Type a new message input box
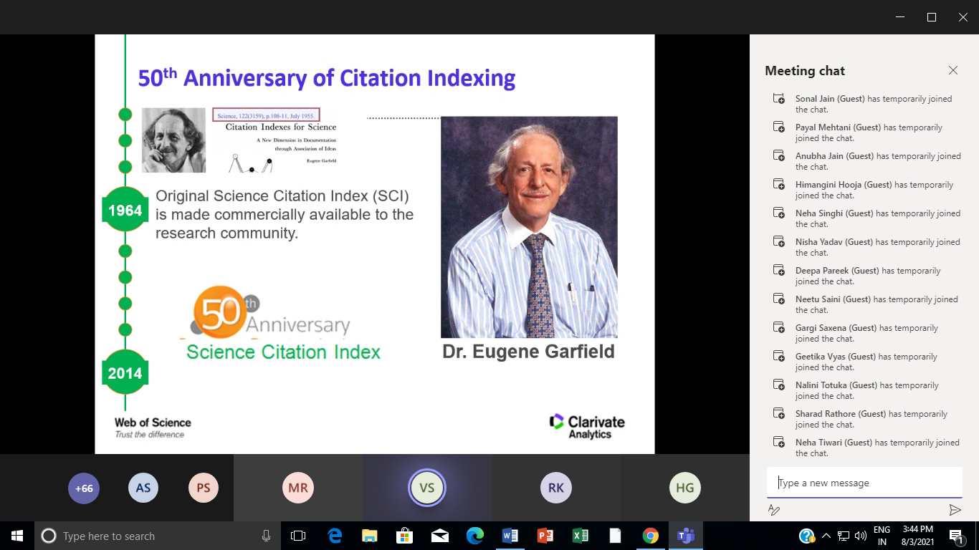 (x=864, y=483)
